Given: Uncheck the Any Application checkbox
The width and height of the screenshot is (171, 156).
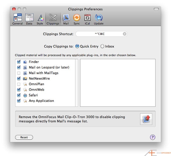Looking at the screenshot, I should (19, 101).
